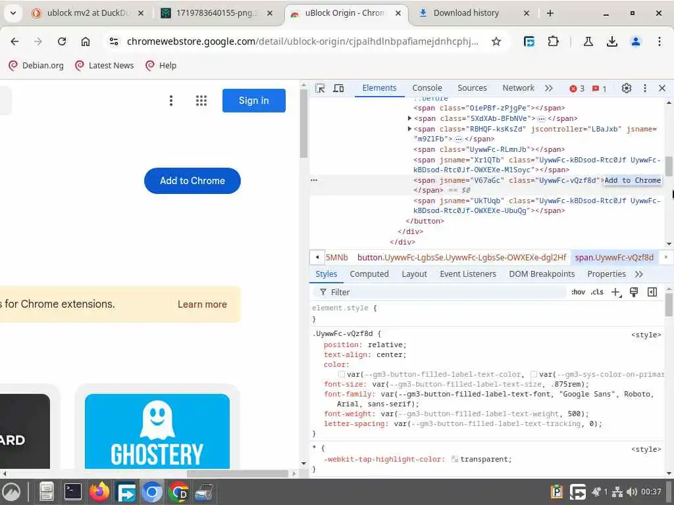Open Web Store three-dot options menu

click(x=171, y=101)
